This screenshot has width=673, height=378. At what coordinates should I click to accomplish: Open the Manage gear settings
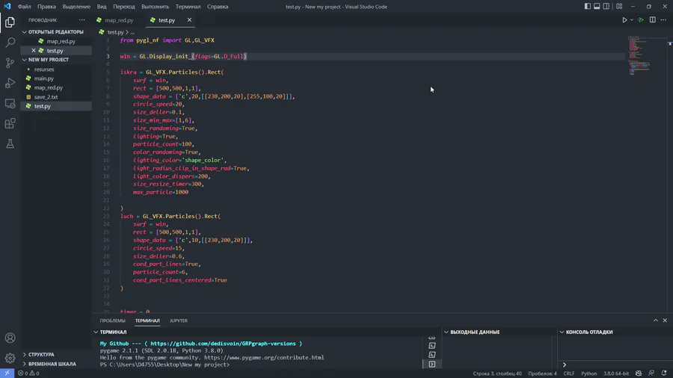pos(10,358)
